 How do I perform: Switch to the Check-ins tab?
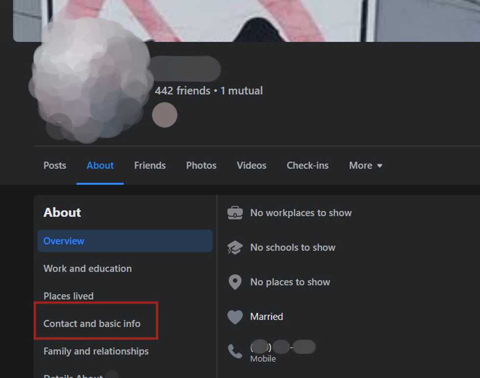[308, 165]
